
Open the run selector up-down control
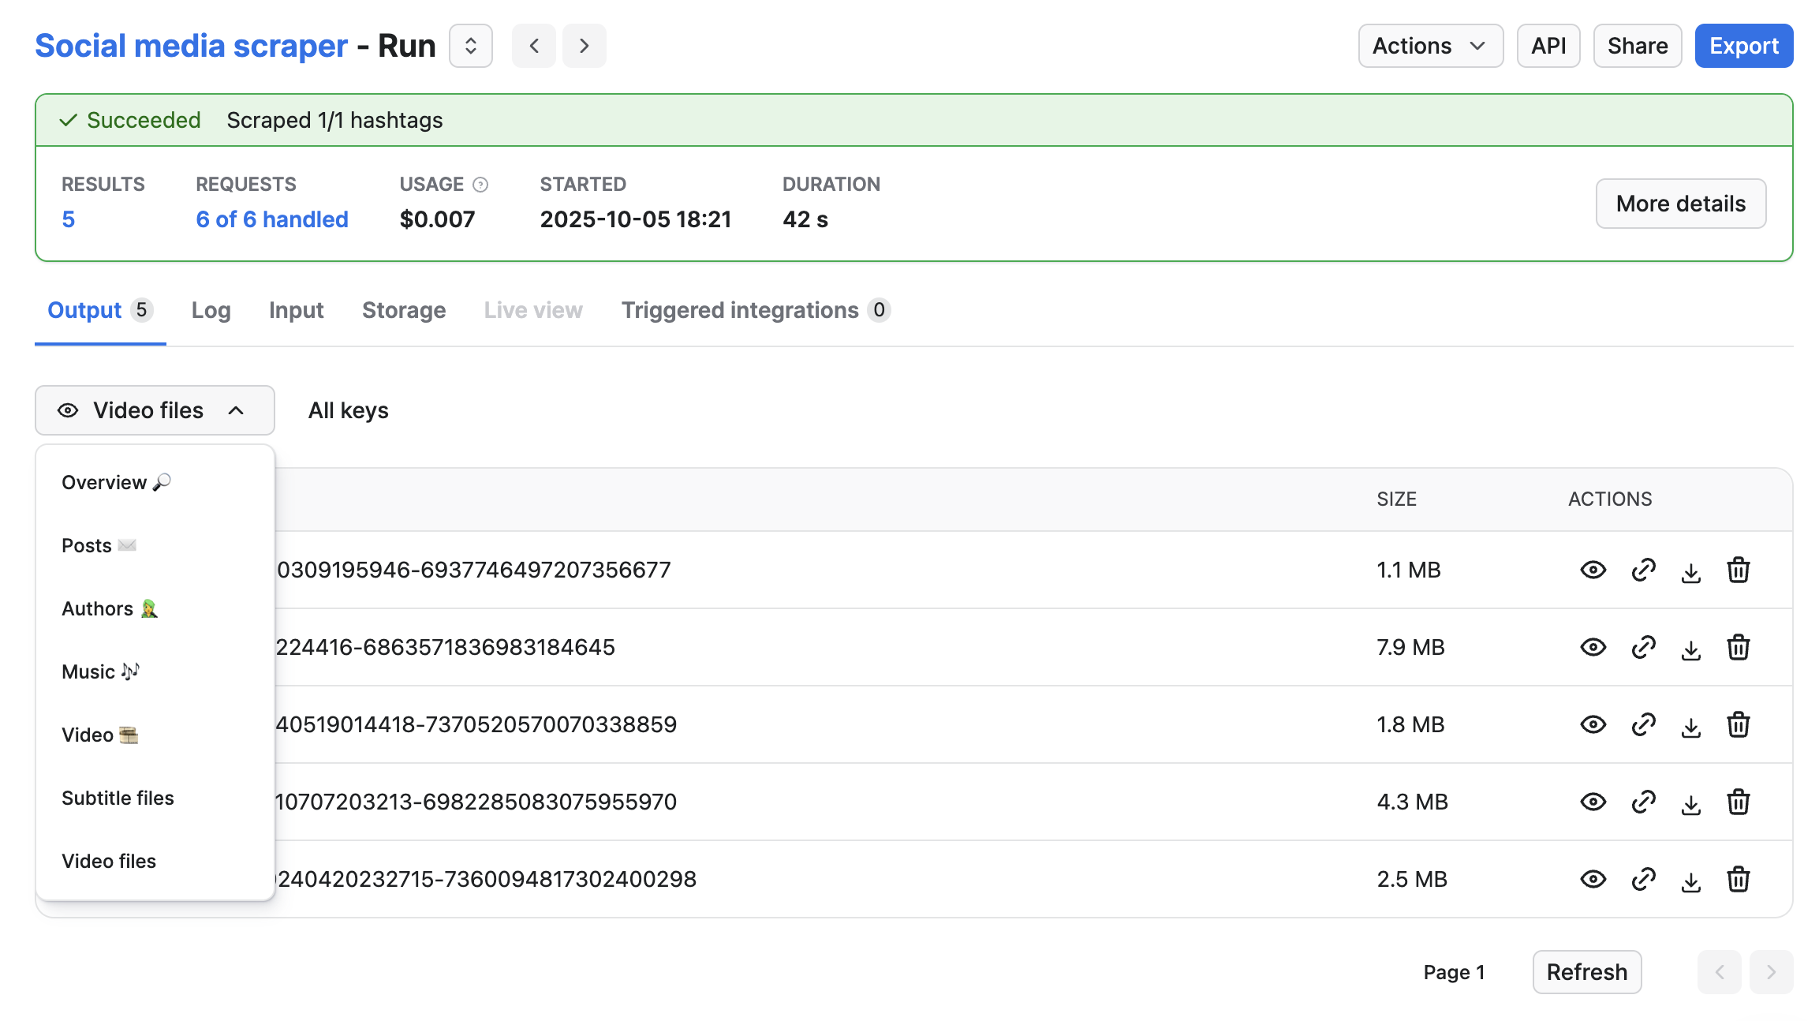coord(471,46)
